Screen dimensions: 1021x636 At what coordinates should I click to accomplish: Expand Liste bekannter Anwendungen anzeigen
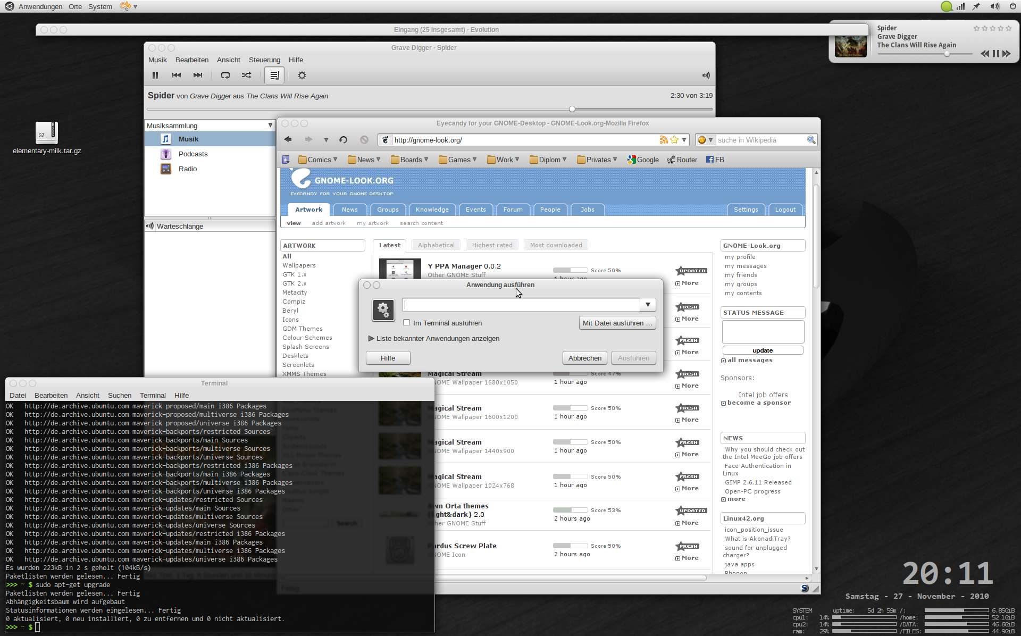(x=433, y=339)
